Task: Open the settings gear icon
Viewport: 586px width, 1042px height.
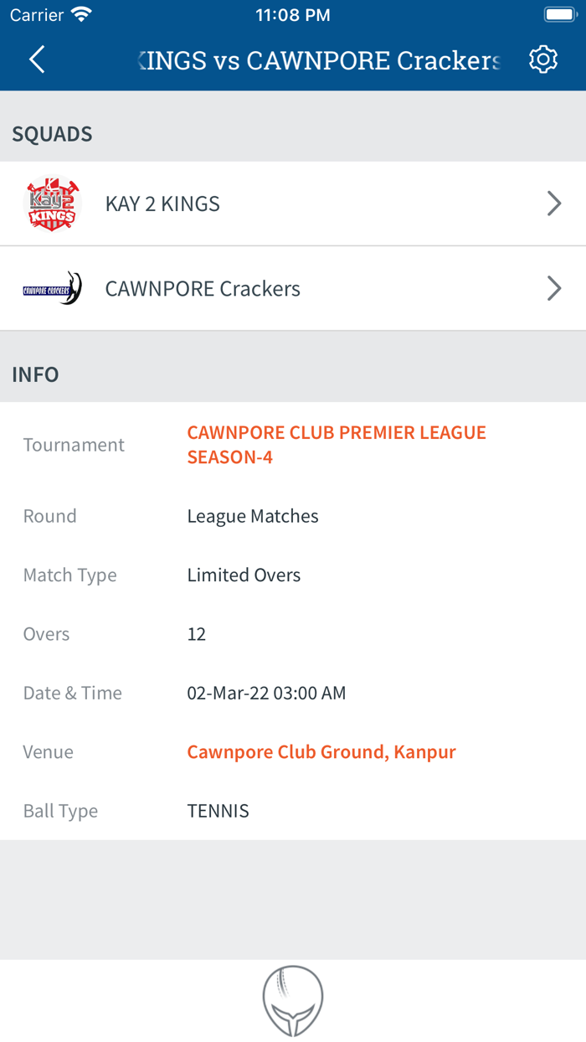Action: point(542,59)
